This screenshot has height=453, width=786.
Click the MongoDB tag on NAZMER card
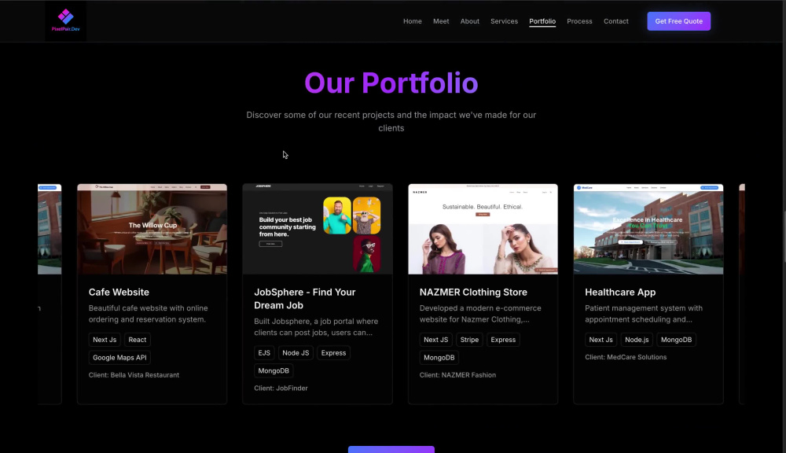click(x=439, y=358)
